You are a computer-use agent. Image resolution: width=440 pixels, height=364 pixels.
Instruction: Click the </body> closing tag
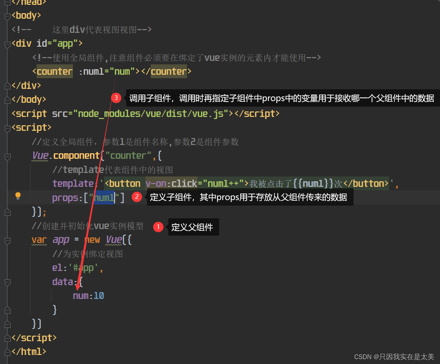click(29, 100)
